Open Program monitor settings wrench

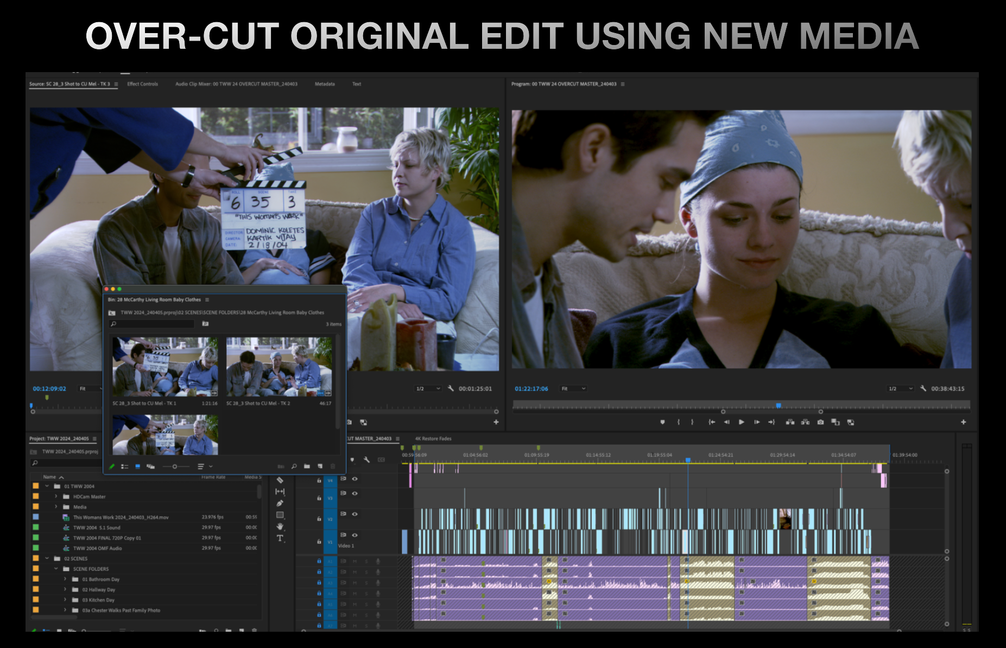(x=923, y=388)
